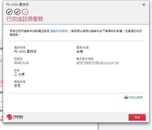The height and width of the screenshot is (130, 152).
Task: Click the 到期日 label
Action: pos(18,59)
